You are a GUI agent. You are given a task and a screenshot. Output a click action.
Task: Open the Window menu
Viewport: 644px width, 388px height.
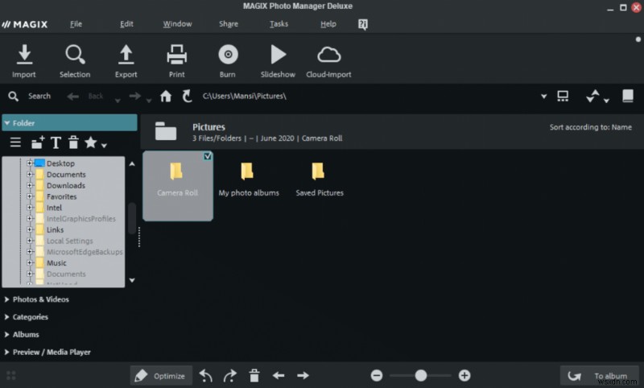coord(177,24)
